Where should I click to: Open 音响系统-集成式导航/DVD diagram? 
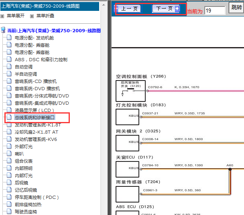pyautogui.click(x=42, y=103)
